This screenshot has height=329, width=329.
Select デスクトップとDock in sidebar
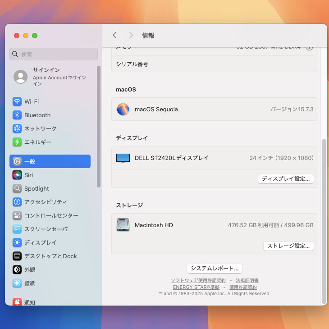pyautogui.click(x=50, y=256)
